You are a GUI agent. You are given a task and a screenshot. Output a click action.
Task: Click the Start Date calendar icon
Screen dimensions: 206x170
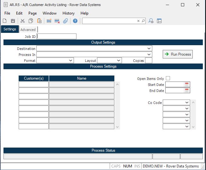click(x=187, y=84)
